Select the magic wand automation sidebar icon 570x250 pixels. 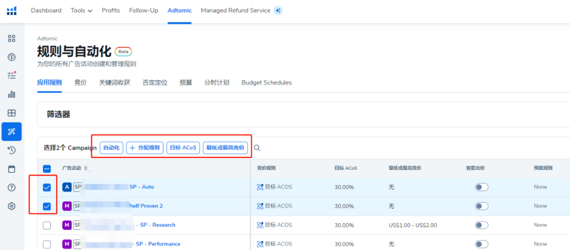click(x=12, y=132)
